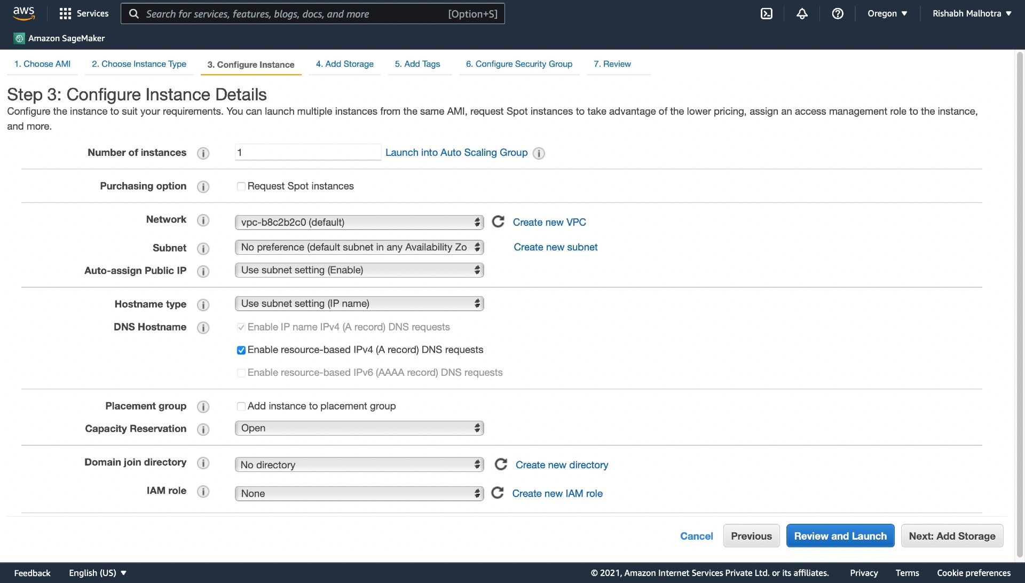Open the Subnet dropdown
The width and height of the screenshot is (1025, 583).
(x=359, y=247)
